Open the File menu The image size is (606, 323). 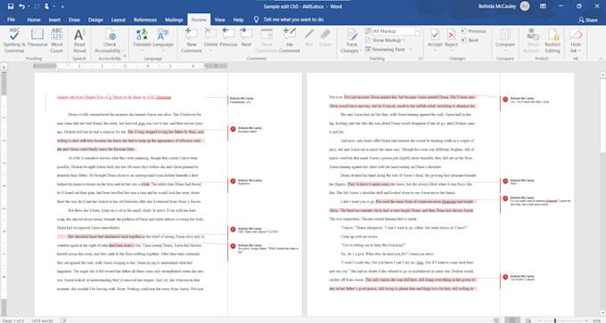(12, 20)
